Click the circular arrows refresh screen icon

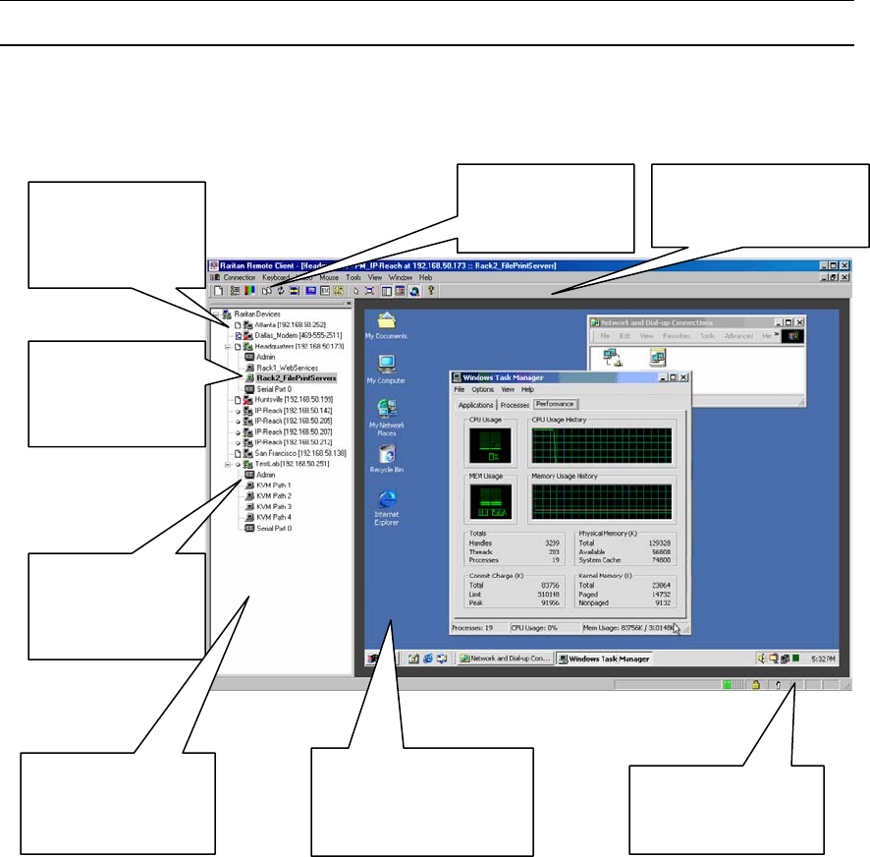coord(281,291)
